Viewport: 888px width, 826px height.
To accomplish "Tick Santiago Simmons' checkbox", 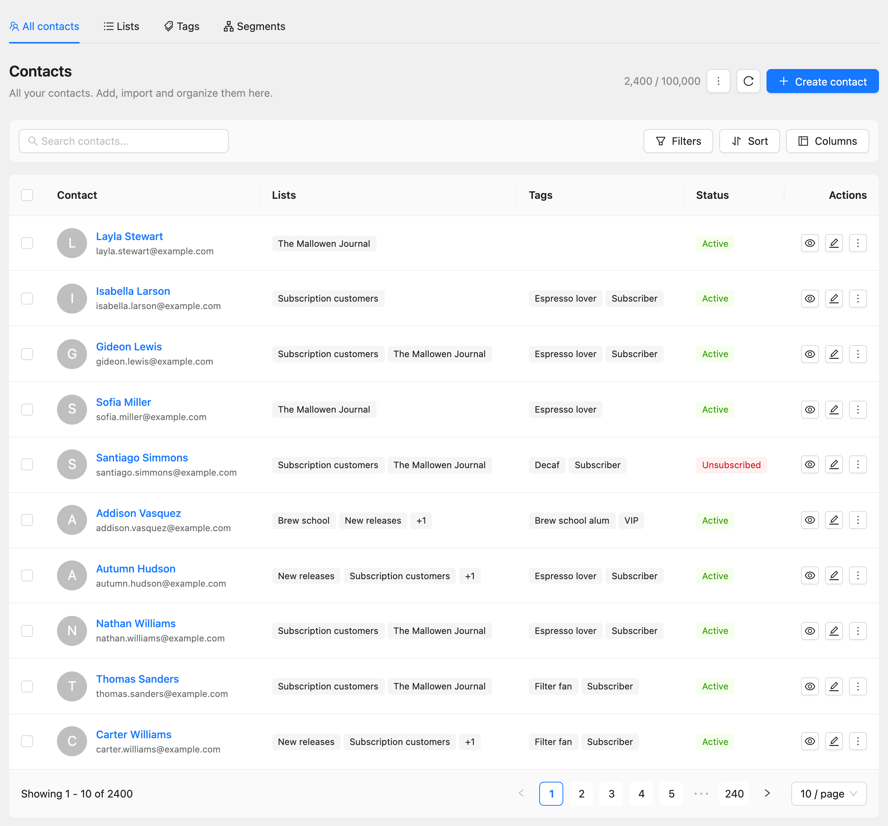I will [x=27, y=465].
